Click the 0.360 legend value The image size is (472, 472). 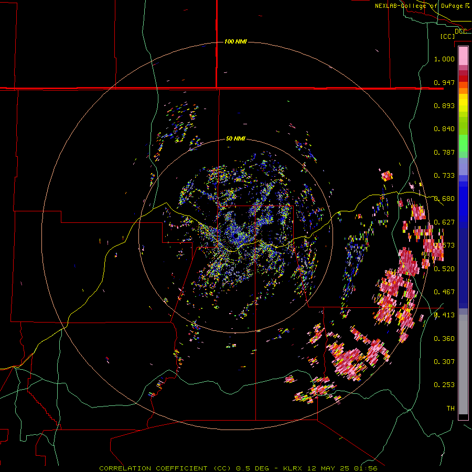pyautogui.click(x=444, y=339)
